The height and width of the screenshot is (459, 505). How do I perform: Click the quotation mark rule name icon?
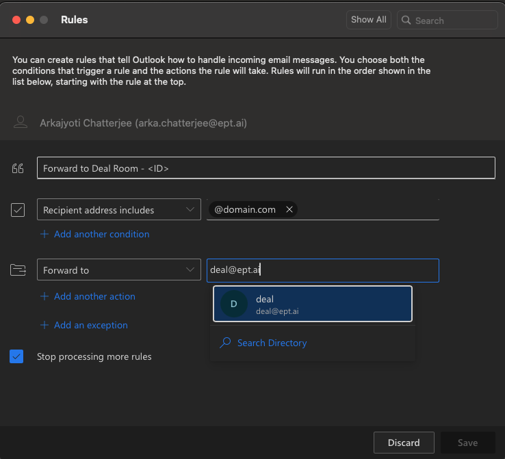[18, 168]
